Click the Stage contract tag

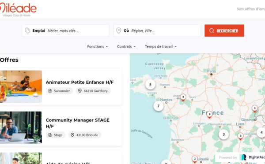[x=56, y=135]
